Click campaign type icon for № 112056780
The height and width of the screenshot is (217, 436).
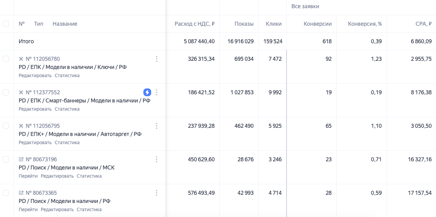21,59
